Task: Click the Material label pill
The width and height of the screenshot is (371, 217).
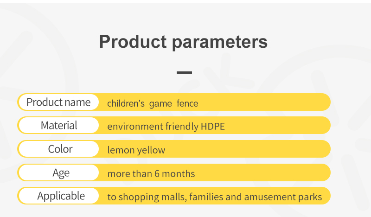Action: [58, 125]
